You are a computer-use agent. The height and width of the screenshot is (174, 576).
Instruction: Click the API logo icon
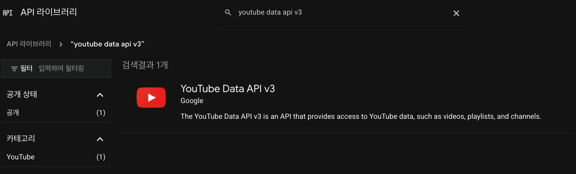(x=8, y=13)
